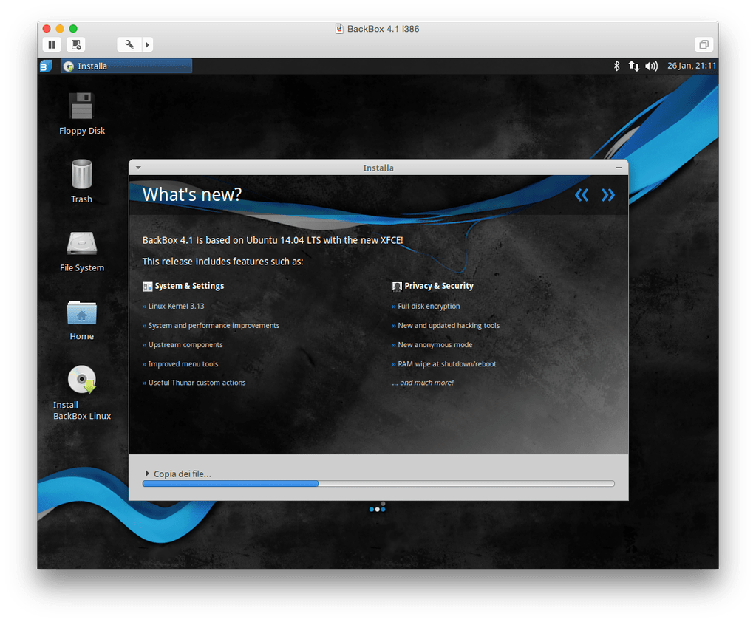Open the volume tray icon
Image resolution: width=756 pixels, height=622 pixels.
(x=651, y=66)
